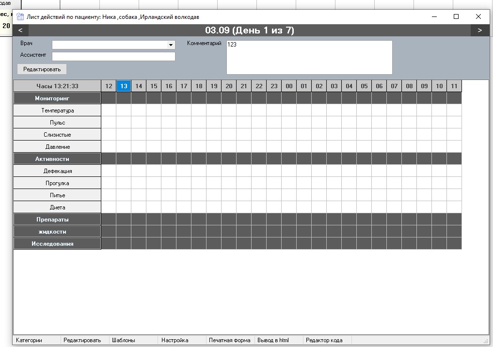Viewport: 493px width, 347px height.
Task: Go to next day with right arrow
Action: [x=479, y=31]
